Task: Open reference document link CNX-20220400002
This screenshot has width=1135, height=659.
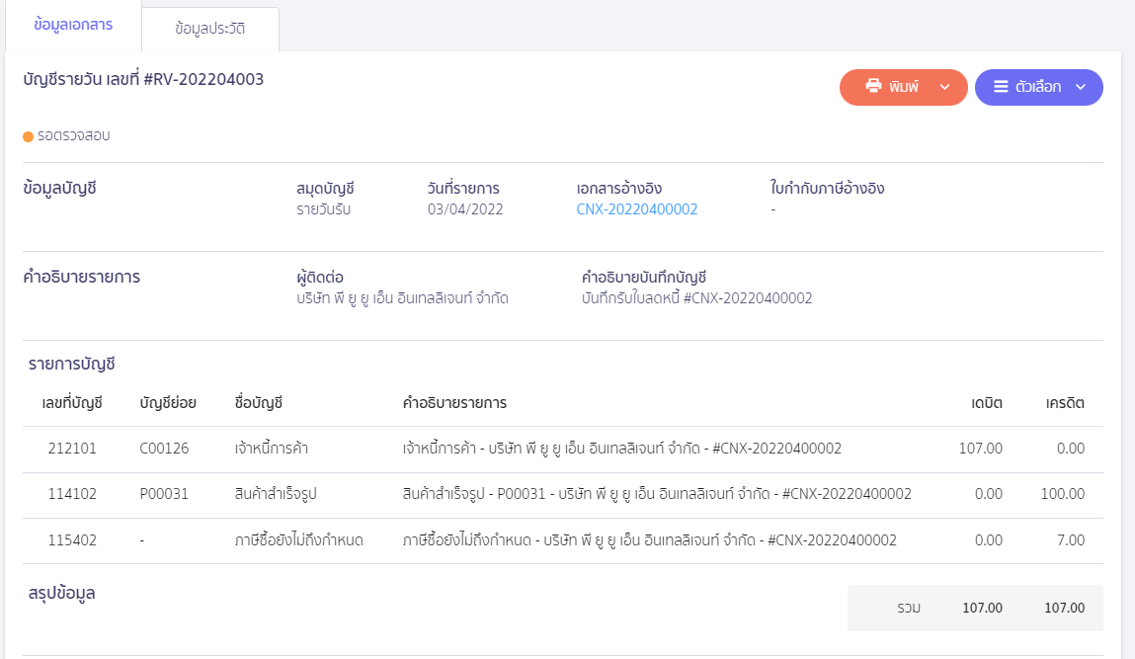Action: click(637, 209)
